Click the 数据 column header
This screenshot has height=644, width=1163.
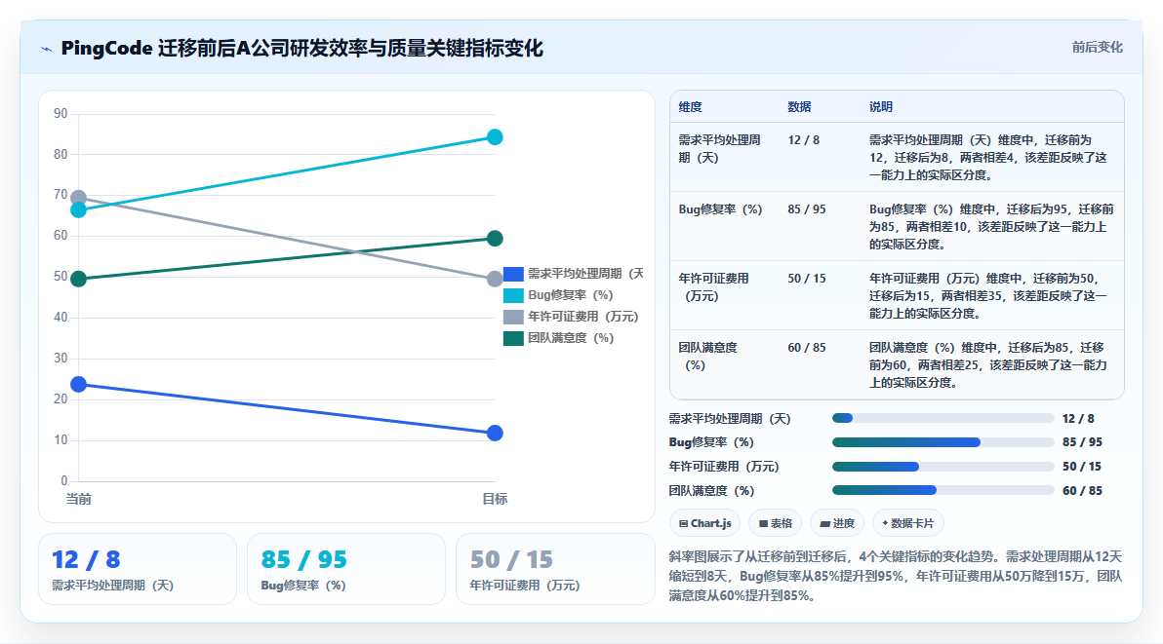(x=799, y=107)
